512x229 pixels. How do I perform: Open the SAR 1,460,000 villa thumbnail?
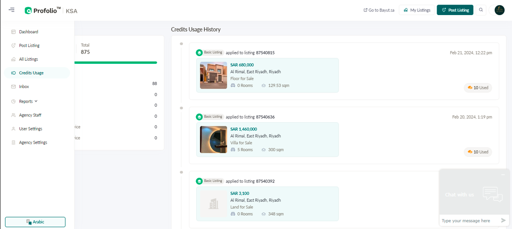[x=213, y=140]
